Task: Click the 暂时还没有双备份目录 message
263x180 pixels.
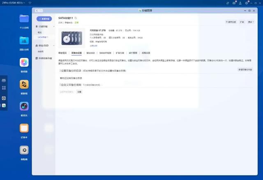Action: point(71,78)
